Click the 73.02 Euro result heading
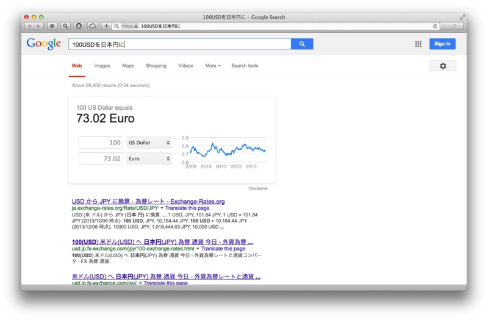This screenshot has height=320, width=488. (x=106, y=118)
